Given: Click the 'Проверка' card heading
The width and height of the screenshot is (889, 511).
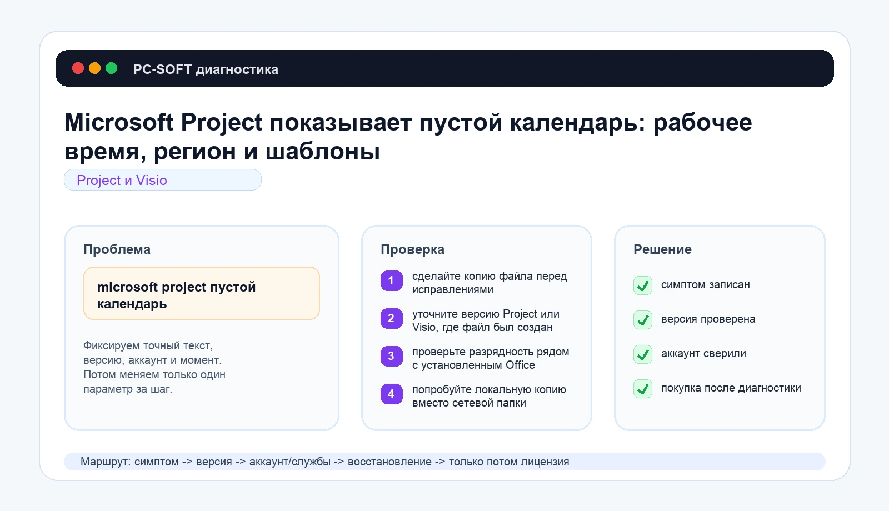Looking at the screenshot, I should [412, 249].
